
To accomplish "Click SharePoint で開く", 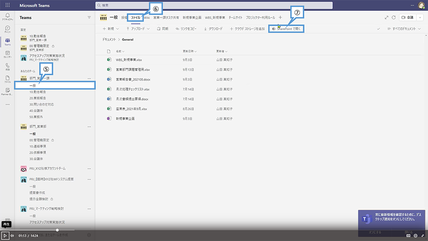I will [x=286, y=29].
